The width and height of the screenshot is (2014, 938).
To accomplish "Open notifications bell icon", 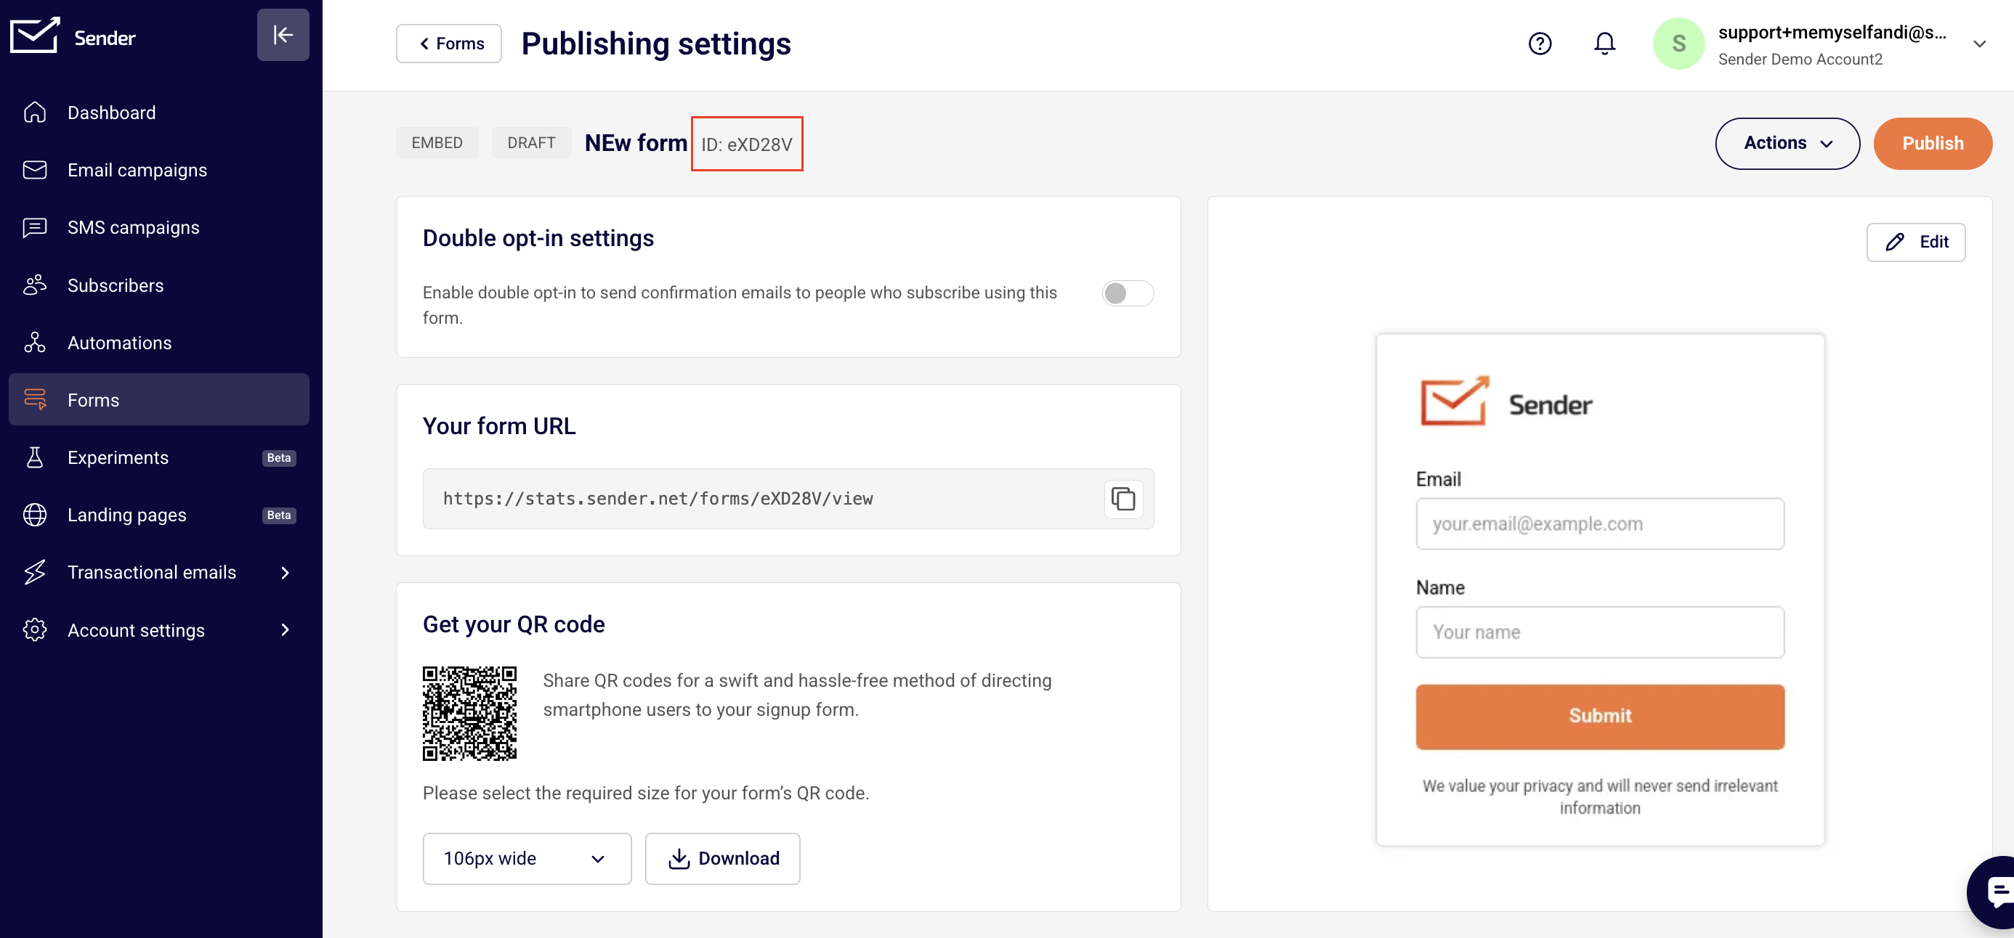I will click(x=1603, y=44).
